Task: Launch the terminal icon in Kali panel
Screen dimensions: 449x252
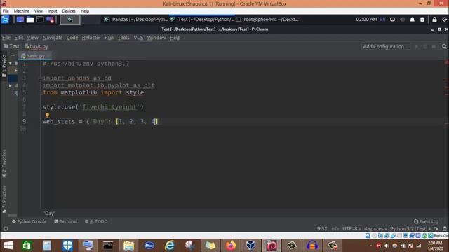Action: [40, 20]
